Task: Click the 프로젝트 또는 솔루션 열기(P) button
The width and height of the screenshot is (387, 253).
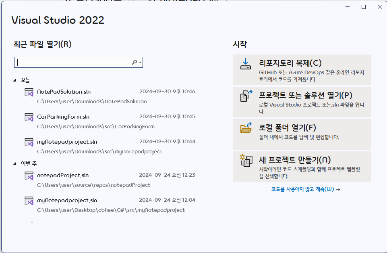Action: [x=302, y=102]
